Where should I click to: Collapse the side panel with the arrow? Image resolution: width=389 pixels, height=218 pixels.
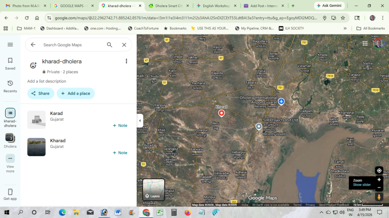[x=140, y=121]
